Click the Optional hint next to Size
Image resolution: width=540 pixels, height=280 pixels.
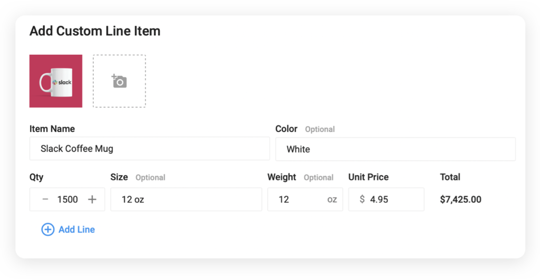click(x=150, y=177)
